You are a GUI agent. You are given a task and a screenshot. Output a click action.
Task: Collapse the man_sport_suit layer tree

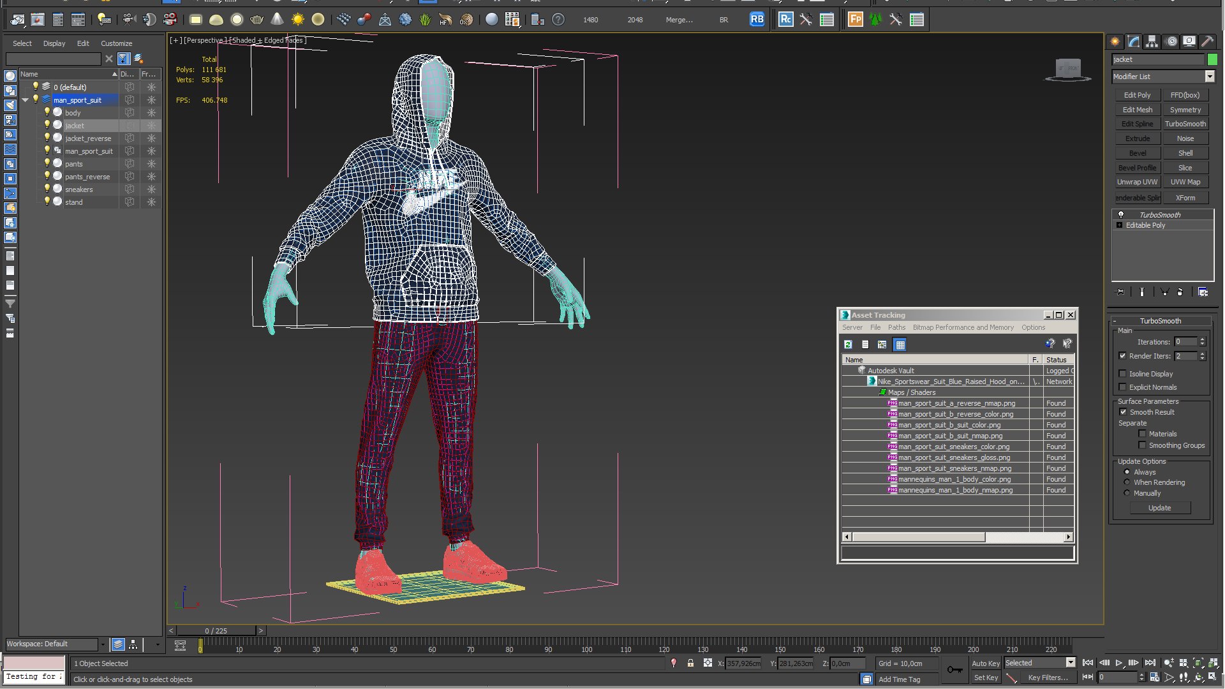click(25, 100)
